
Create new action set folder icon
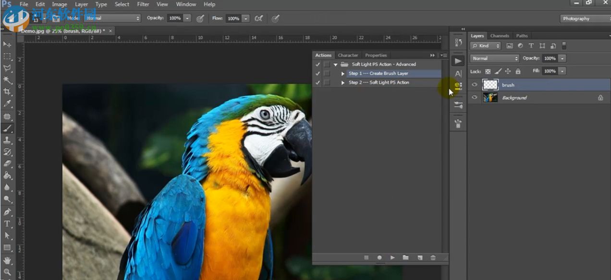pyautogui.click(x=405, y=257)
